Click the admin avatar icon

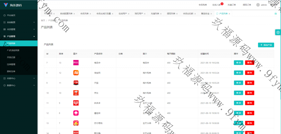[258, 5]
